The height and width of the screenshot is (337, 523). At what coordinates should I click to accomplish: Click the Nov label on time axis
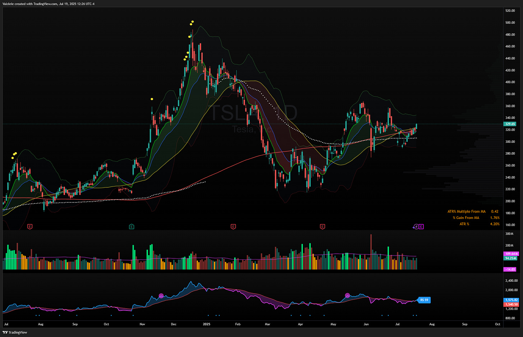point(143,324)
